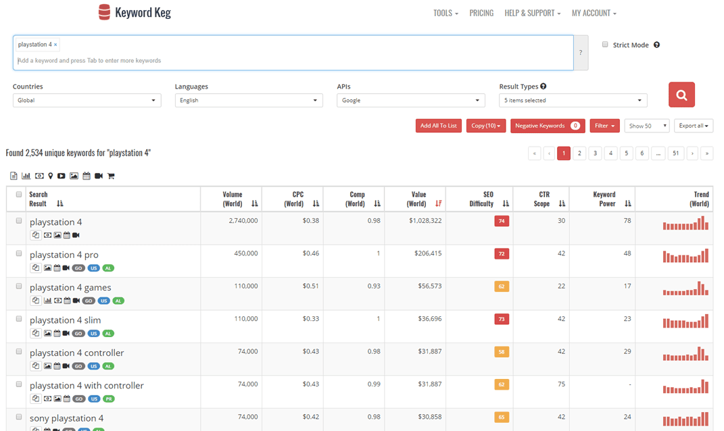Click the calendar icon in the legend row
This screenshot has height=431, width=724.
87,176
